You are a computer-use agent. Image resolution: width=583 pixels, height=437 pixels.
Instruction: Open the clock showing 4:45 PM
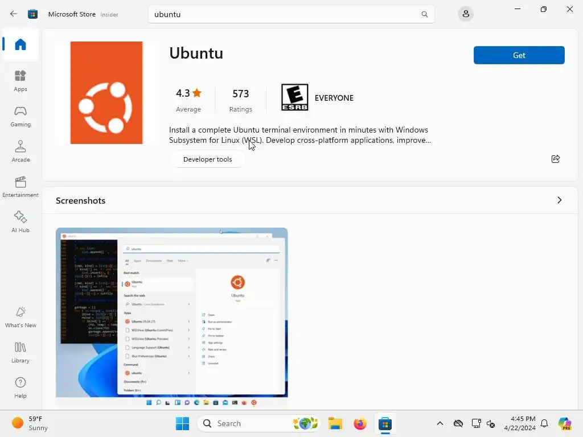tap(520, 423)
